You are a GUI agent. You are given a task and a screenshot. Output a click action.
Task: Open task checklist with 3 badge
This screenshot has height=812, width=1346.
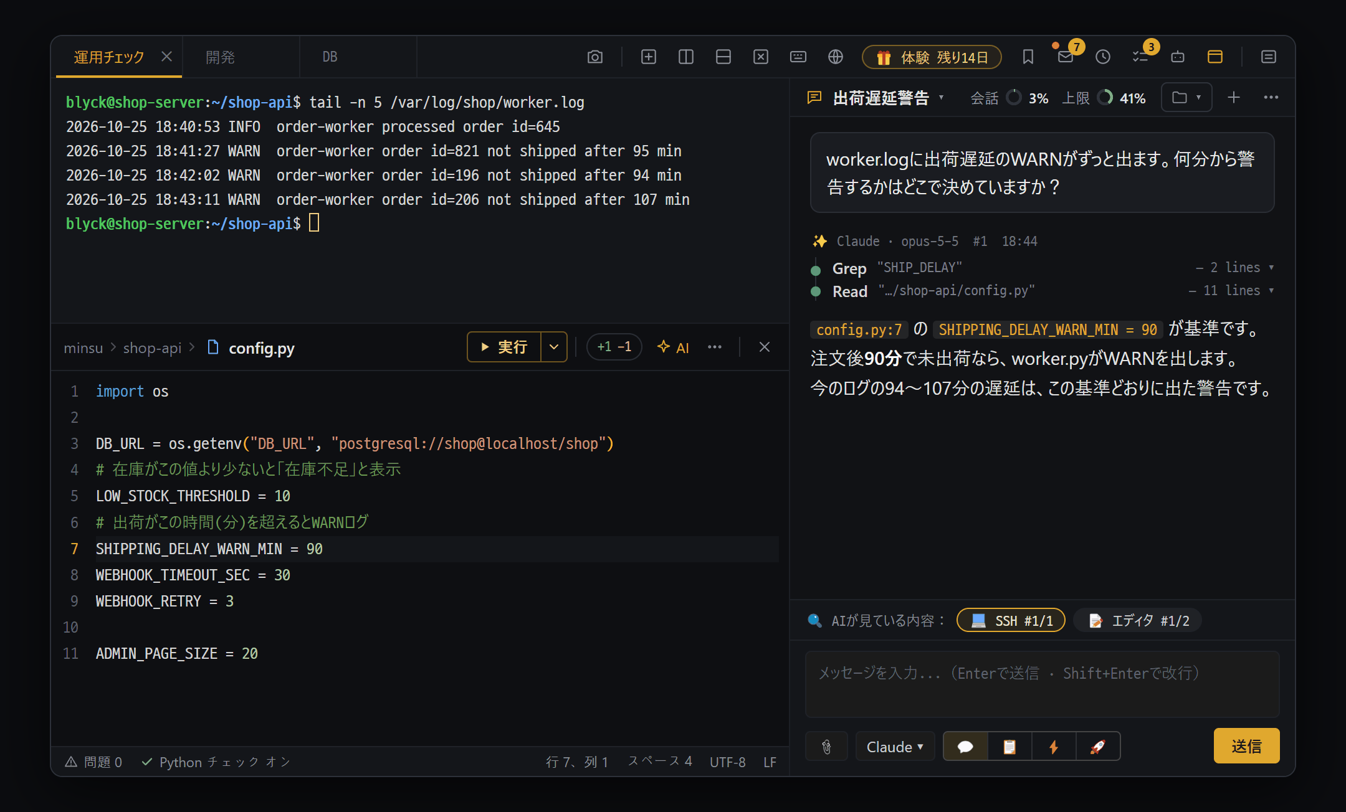point(1140,57)
